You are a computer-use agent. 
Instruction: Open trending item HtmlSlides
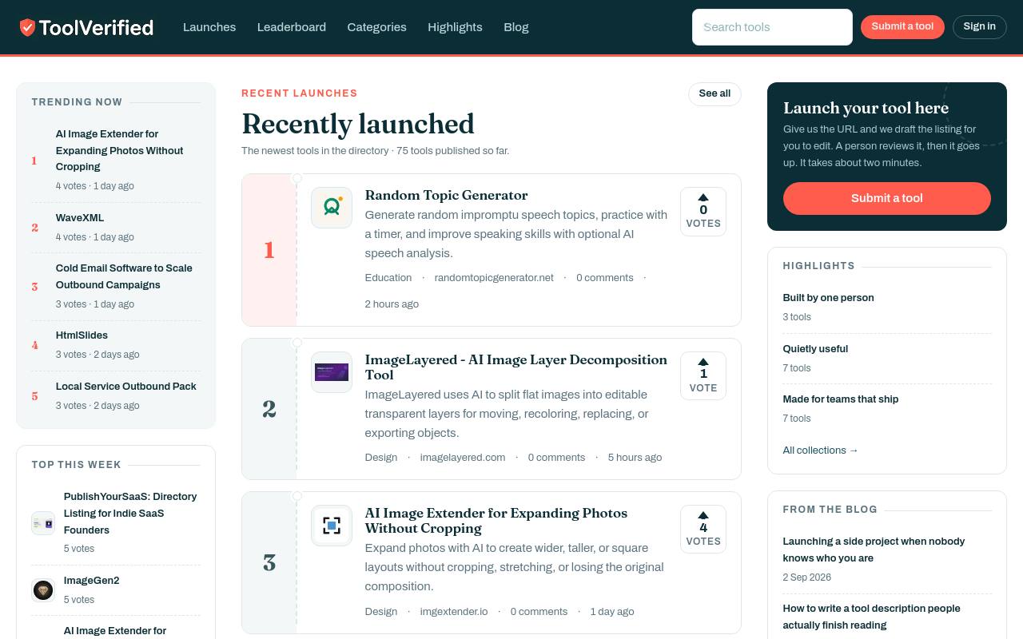[x=82, y=335]
